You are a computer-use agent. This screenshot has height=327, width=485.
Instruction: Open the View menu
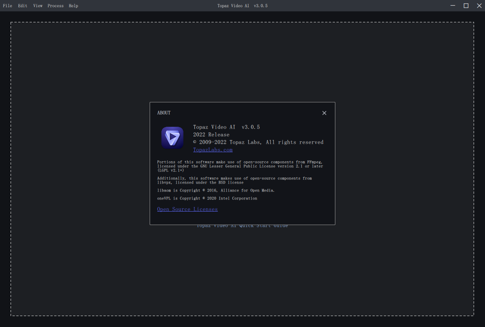point(38,6)
